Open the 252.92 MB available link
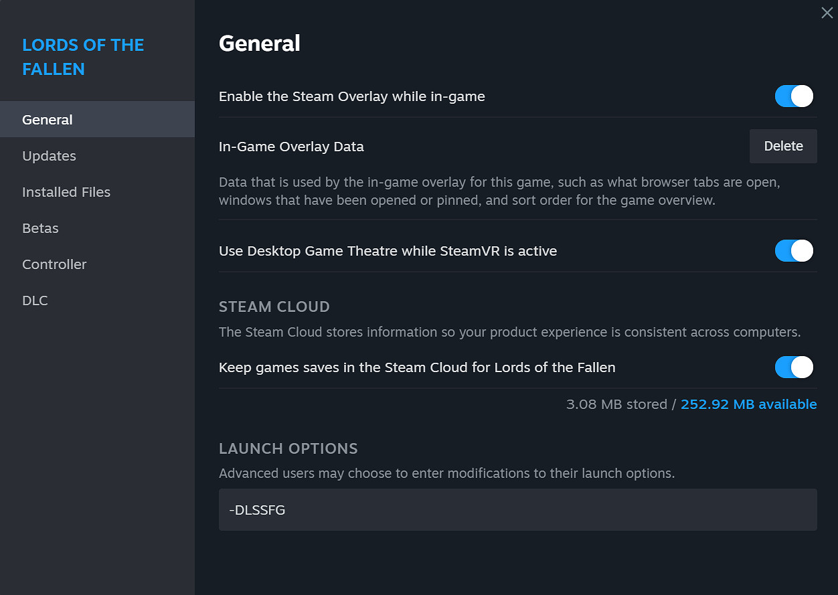 pyautogui.click(x=748, y=404)
